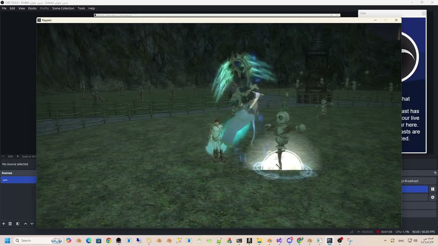Move the scene up with the up arrow
Image resolution: width=438 pixels, height=246 pixels.
(25, 223)
